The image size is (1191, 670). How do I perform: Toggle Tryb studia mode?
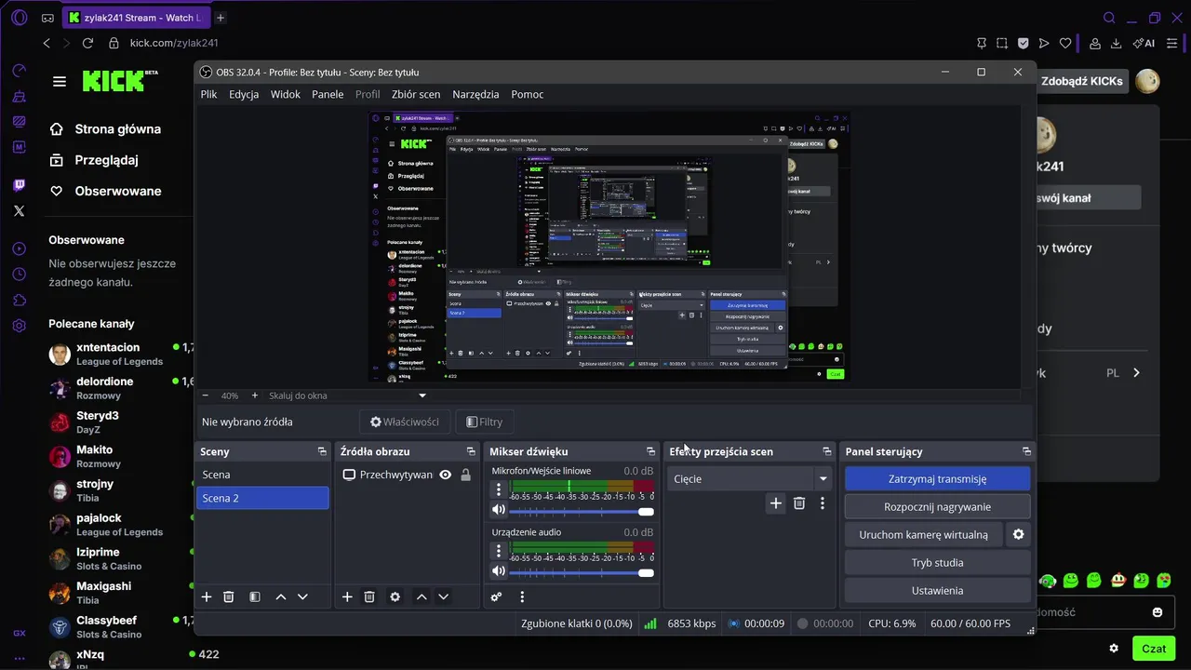pyautogui.click(x=937, y=563)
